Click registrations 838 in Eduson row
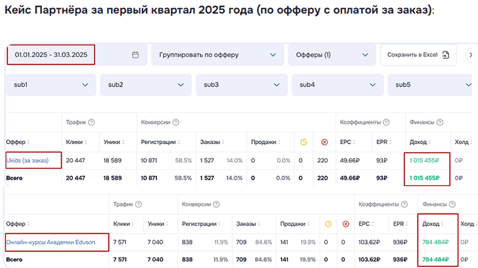The width and height of the screenshot is (478, 268). coord(187,242)
